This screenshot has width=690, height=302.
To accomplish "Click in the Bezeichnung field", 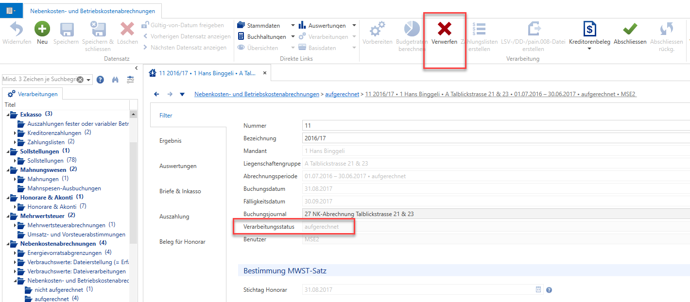I will 496,138.
